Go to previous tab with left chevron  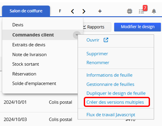(x=72, y=11)
